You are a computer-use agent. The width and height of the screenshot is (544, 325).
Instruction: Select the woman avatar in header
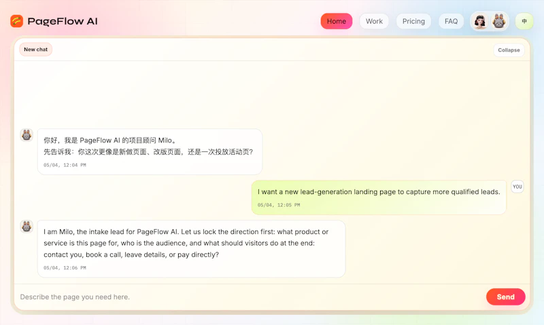tap(480, 22)
